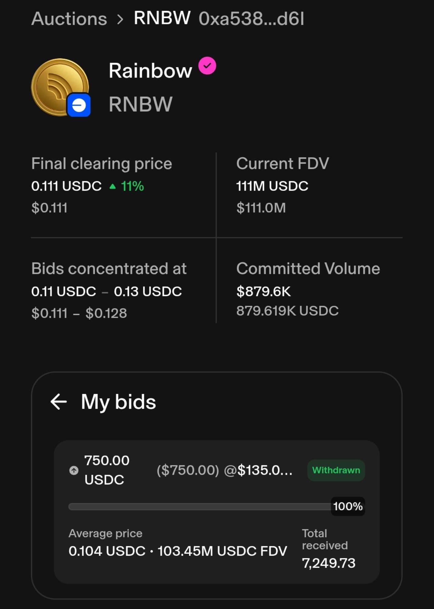This screenshot has height=609, width=434.
Task: Click the 750.00 USDC bid amount
Action: pos(107,470)
